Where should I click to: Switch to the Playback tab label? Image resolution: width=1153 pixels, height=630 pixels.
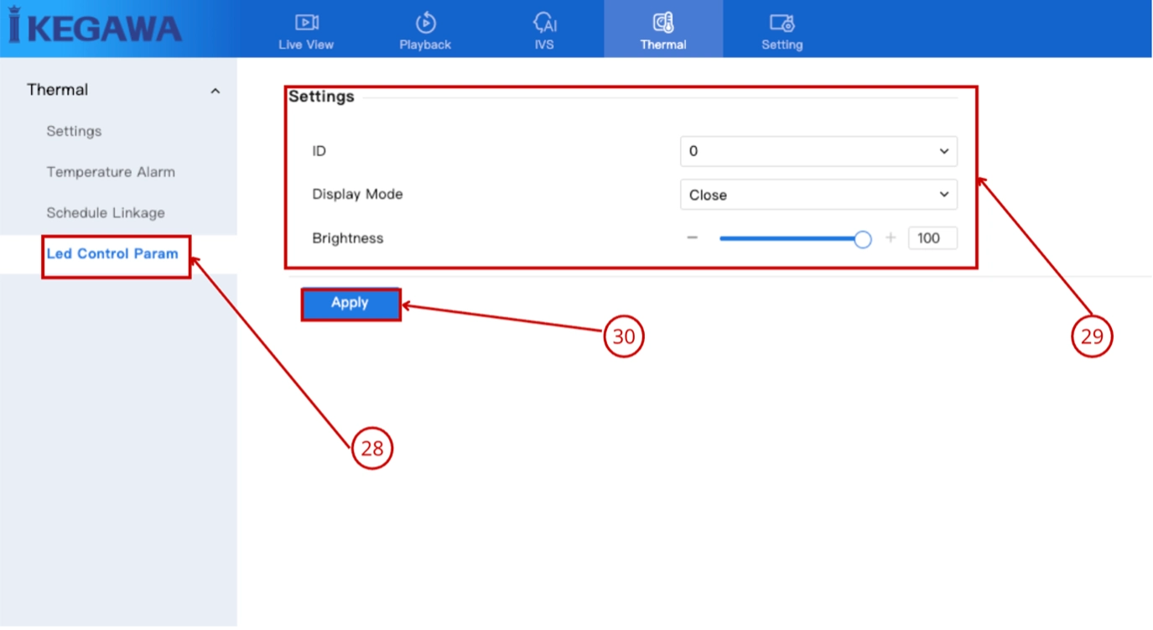point(425,44)
